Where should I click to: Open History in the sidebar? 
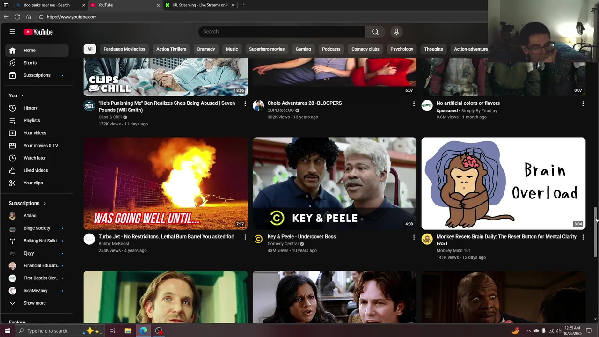click(x=36, y=108)
